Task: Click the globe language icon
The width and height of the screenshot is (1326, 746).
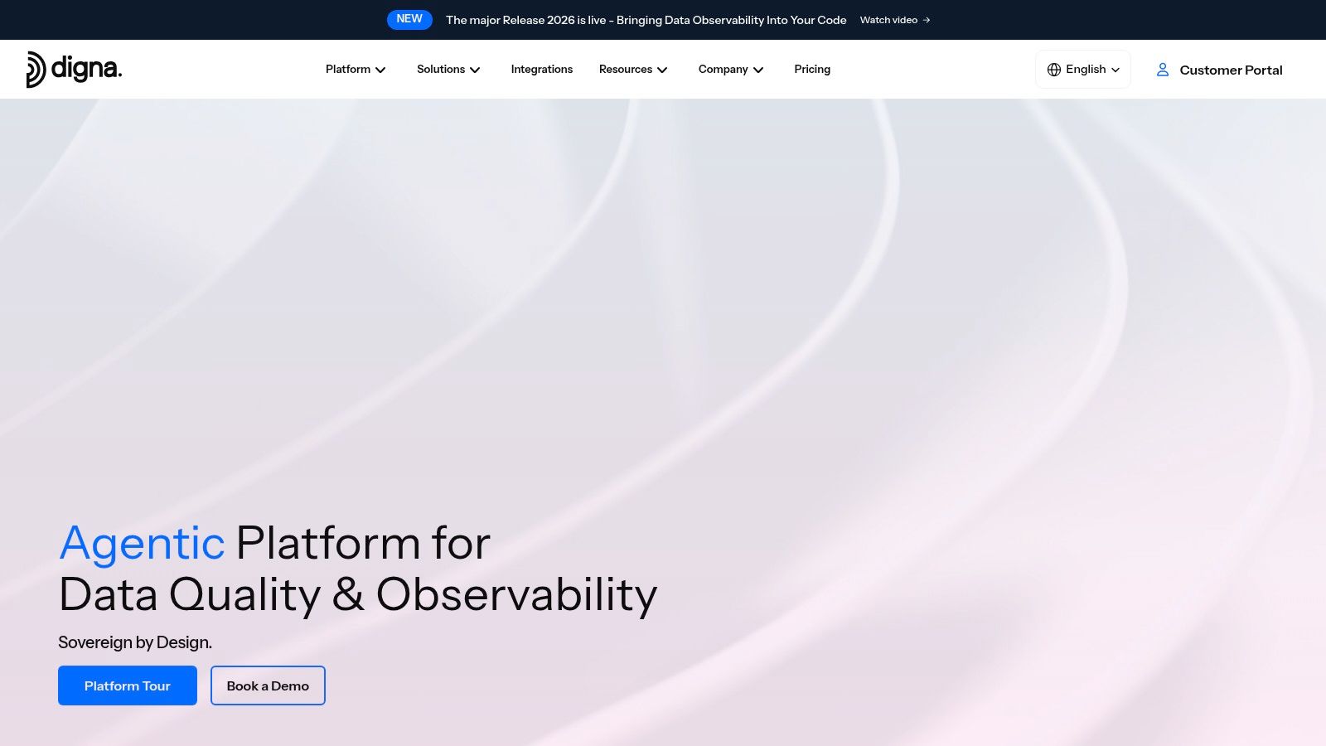Action: (1054, 70)
